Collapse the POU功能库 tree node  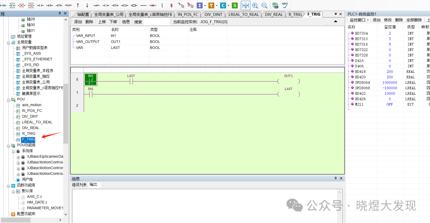[x=8, y=145]
